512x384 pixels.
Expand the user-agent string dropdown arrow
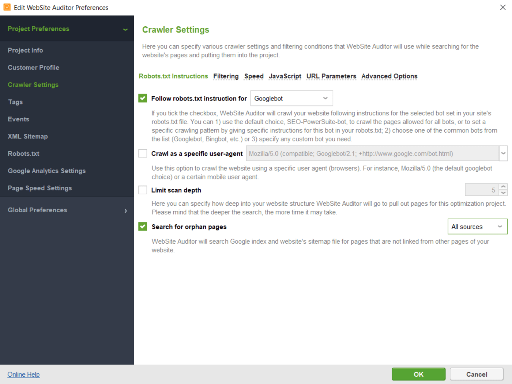coord(503,153)
